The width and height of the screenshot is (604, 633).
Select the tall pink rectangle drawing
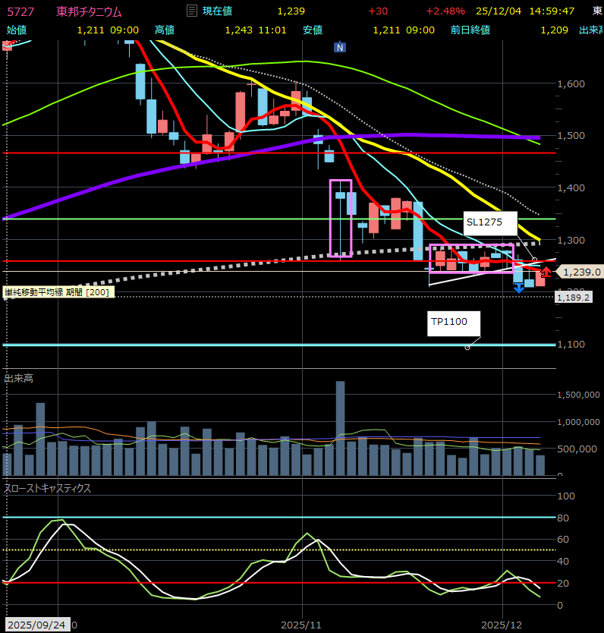tap(330, 219)
